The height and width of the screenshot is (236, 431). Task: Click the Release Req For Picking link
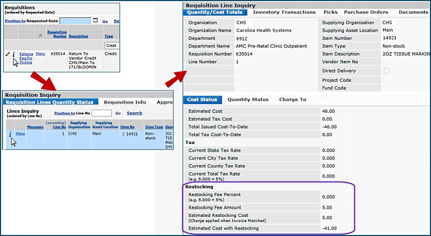coord(25,58)
